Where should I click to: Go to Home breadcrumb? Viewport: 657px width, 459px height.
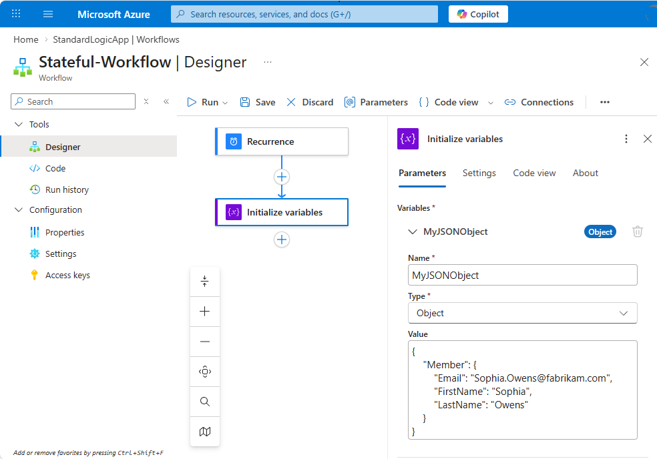(x=25, y=39)
